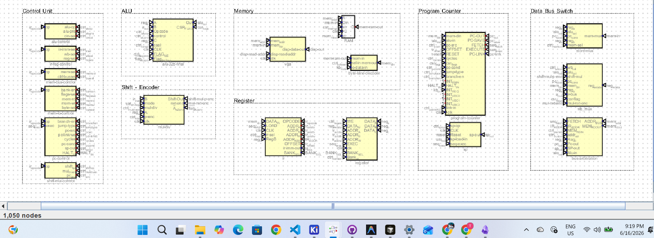Open Chrome icon with red T badge
This screenshot has height=238, width=654.
[x=466, y=229]
